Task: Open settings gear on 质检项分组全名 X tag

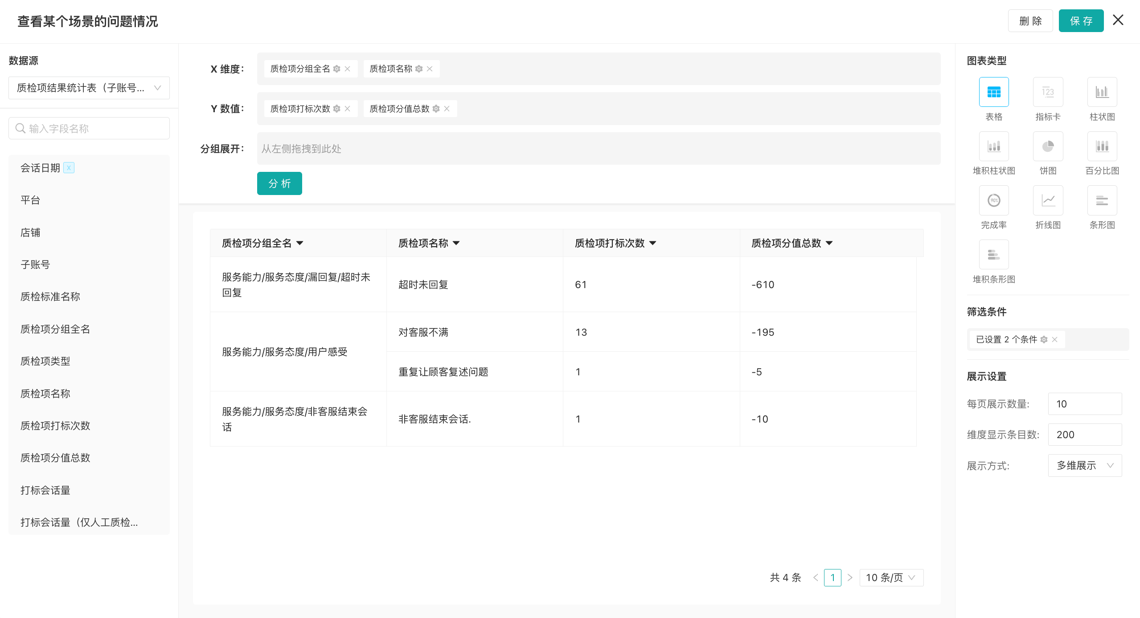Action: click(337, 69)
